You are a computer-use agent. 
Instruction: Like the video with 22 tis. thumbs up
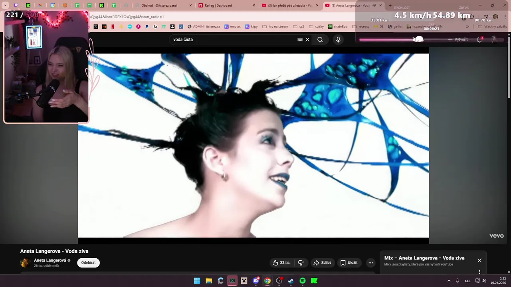(281, 263)
